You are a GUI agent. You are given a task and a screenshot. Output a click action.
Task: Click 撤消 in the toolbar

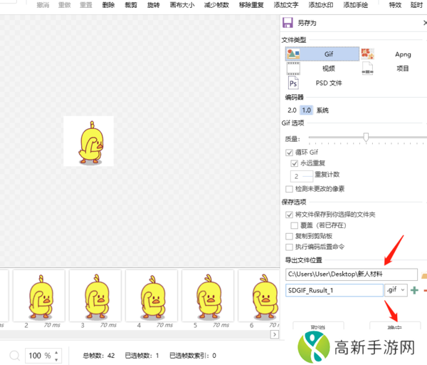pyautogui.click(x=43, y=5)
